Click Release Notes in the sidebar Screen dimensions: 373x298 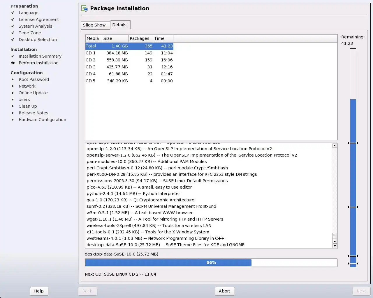34,113
